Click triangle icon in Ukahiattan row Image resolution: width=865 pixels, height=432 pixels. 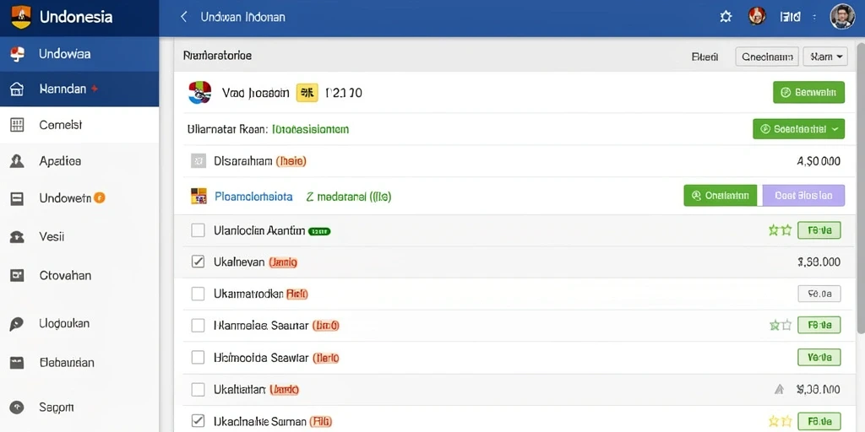pyautogui.click(x=779, y=390)
